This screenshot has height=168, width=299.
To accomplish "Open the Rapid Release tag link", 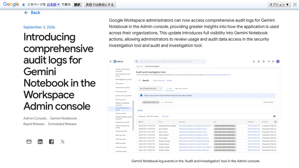I will 34,124.
